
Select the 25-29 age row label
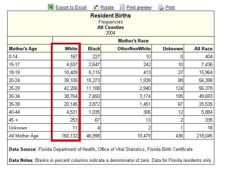[14, 88]
